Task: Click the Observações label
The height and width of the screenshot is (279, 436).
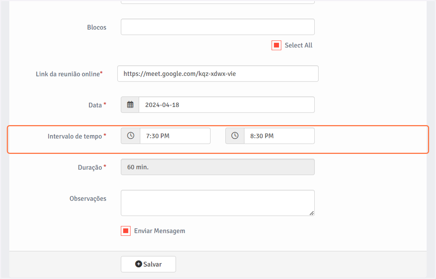Action: click(88, 199)
